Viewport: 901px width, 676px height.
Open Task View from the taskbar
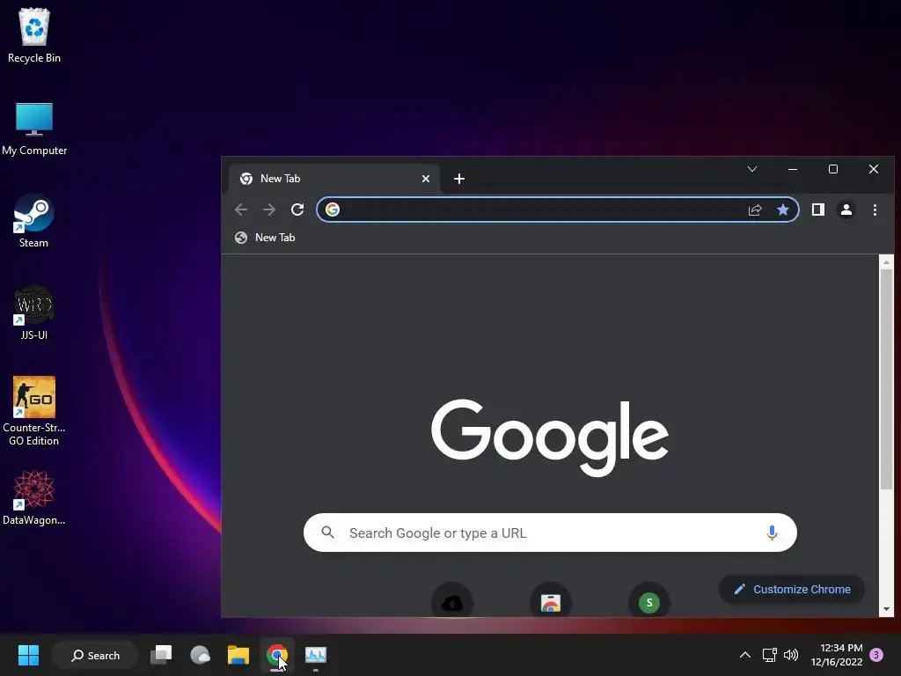pos(161,655)
